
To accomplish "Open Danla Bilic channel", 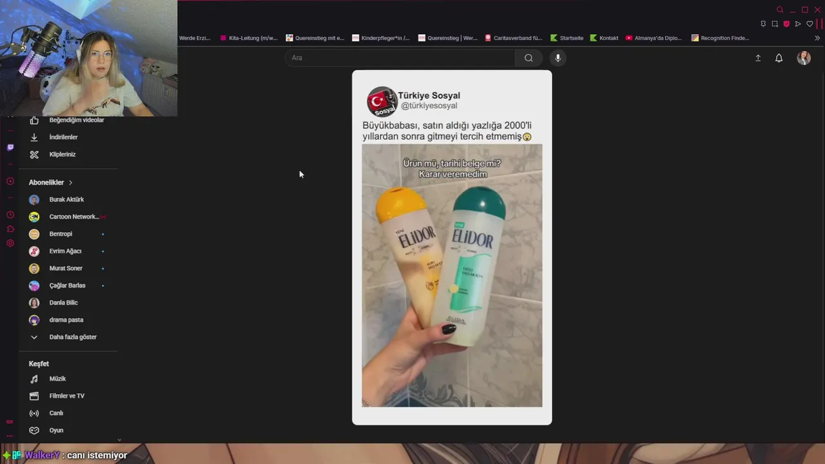I will [63, 303].
